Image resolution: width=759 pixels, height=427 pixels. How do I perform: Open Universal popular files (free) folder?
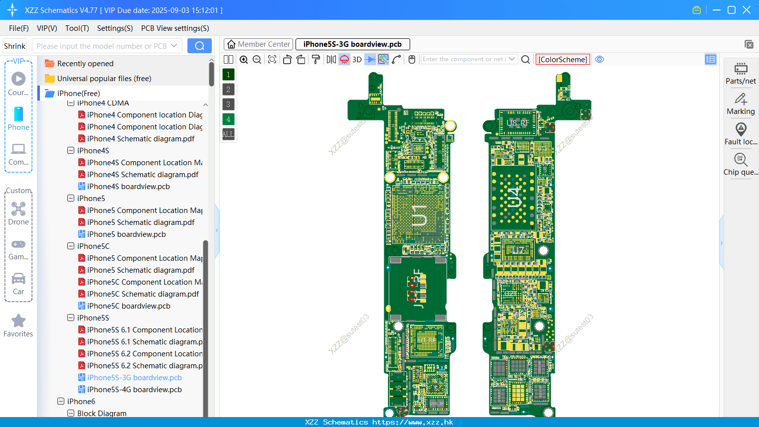click(x=98, y=79)
